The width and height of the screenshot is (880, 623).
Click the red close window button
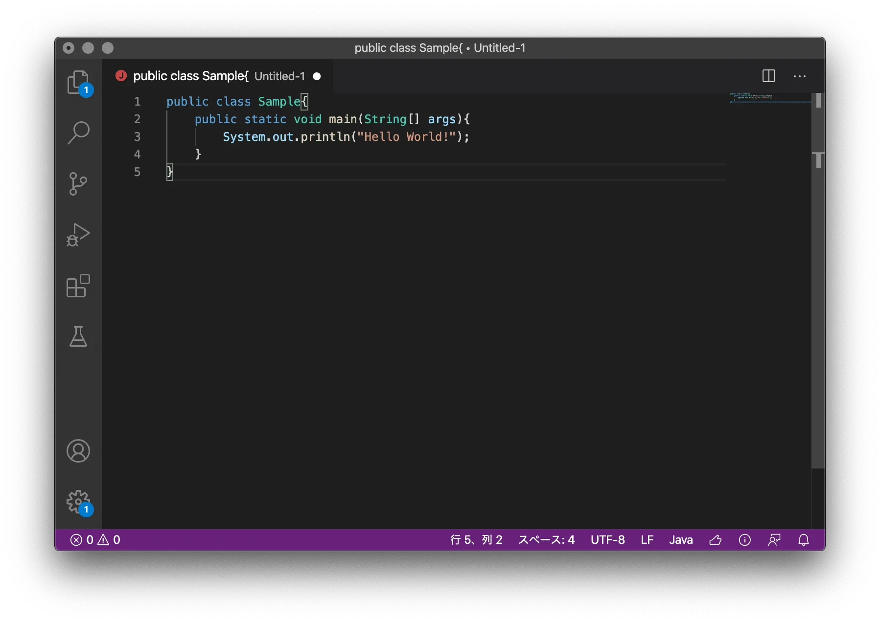[69, 48]
